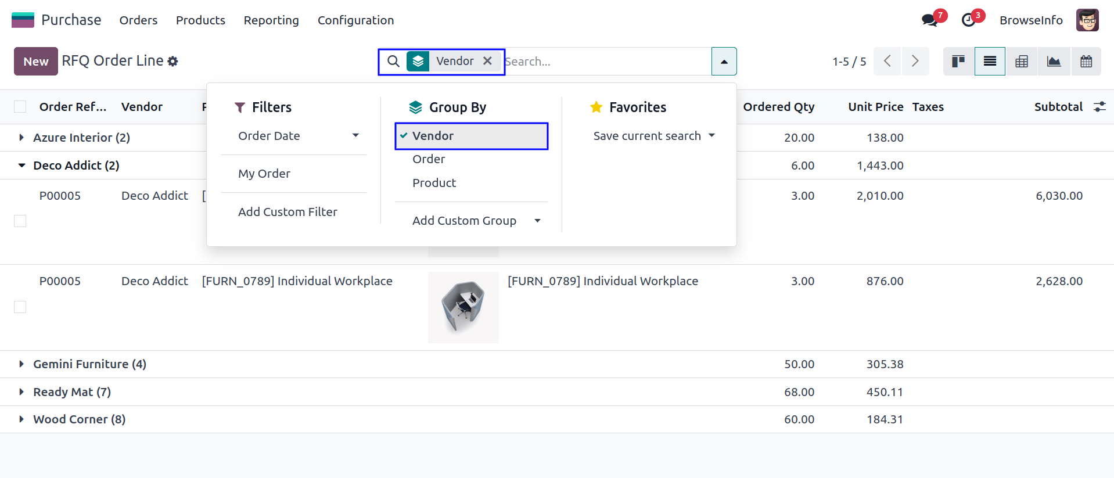Click the RFQ Order Line gear icon
Image resolution: width=1114 pixels, height=478 pixels.
pyautogui.click(x=173, y=62)
